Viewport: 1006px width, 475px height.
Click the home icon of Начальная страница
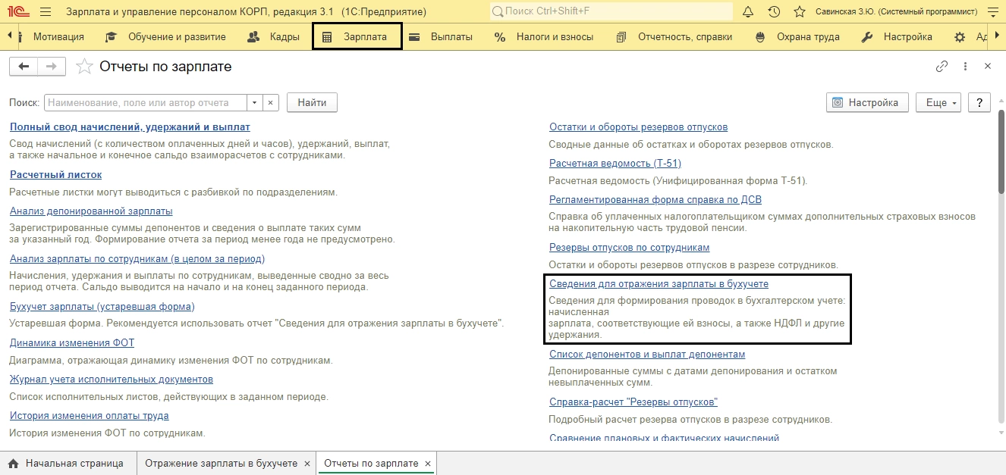pos(13,463)
